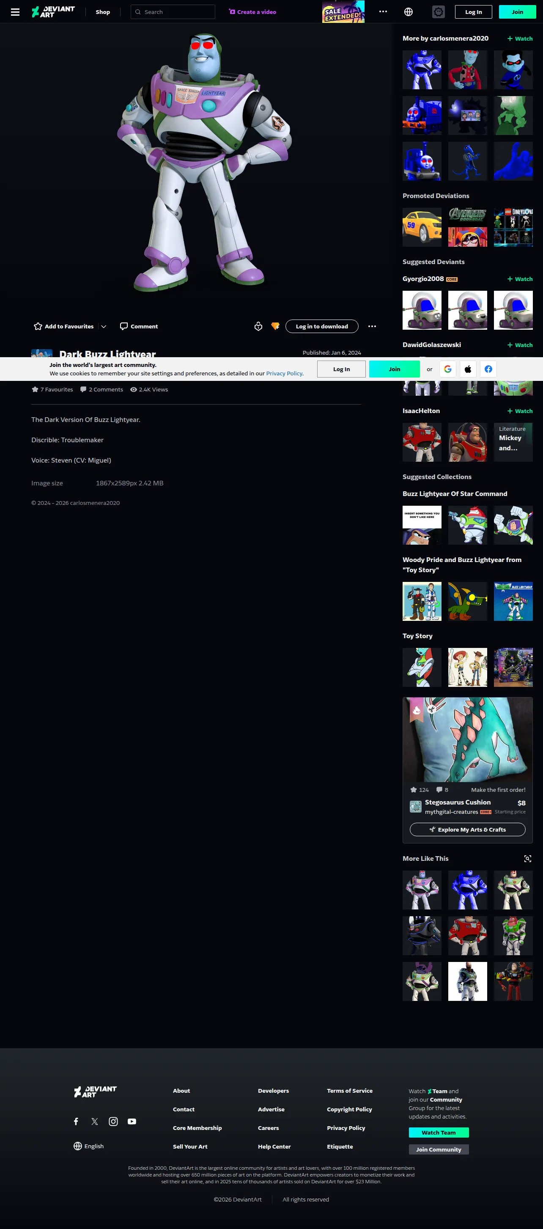Expand the Add to Favourites chevron dropdown
The width and height of the screenshot is (543, 1229).
click(104, 326)
